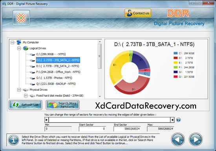Click the left edge handle of sector slider
This screenshot has width=216, height=151.
47,120
